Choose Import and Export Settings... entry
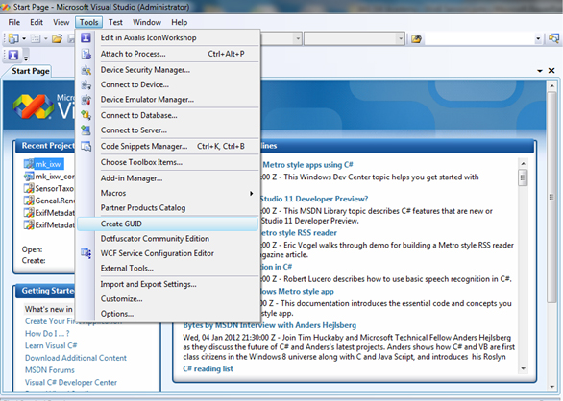 (x=168, y=284)
